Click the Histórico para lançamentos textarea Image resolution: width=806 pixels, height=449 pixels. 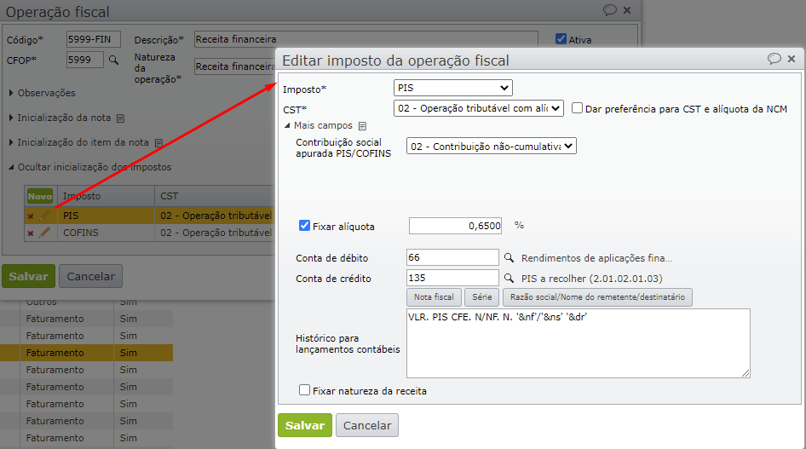pyautogui.click(x=579, y=343)
